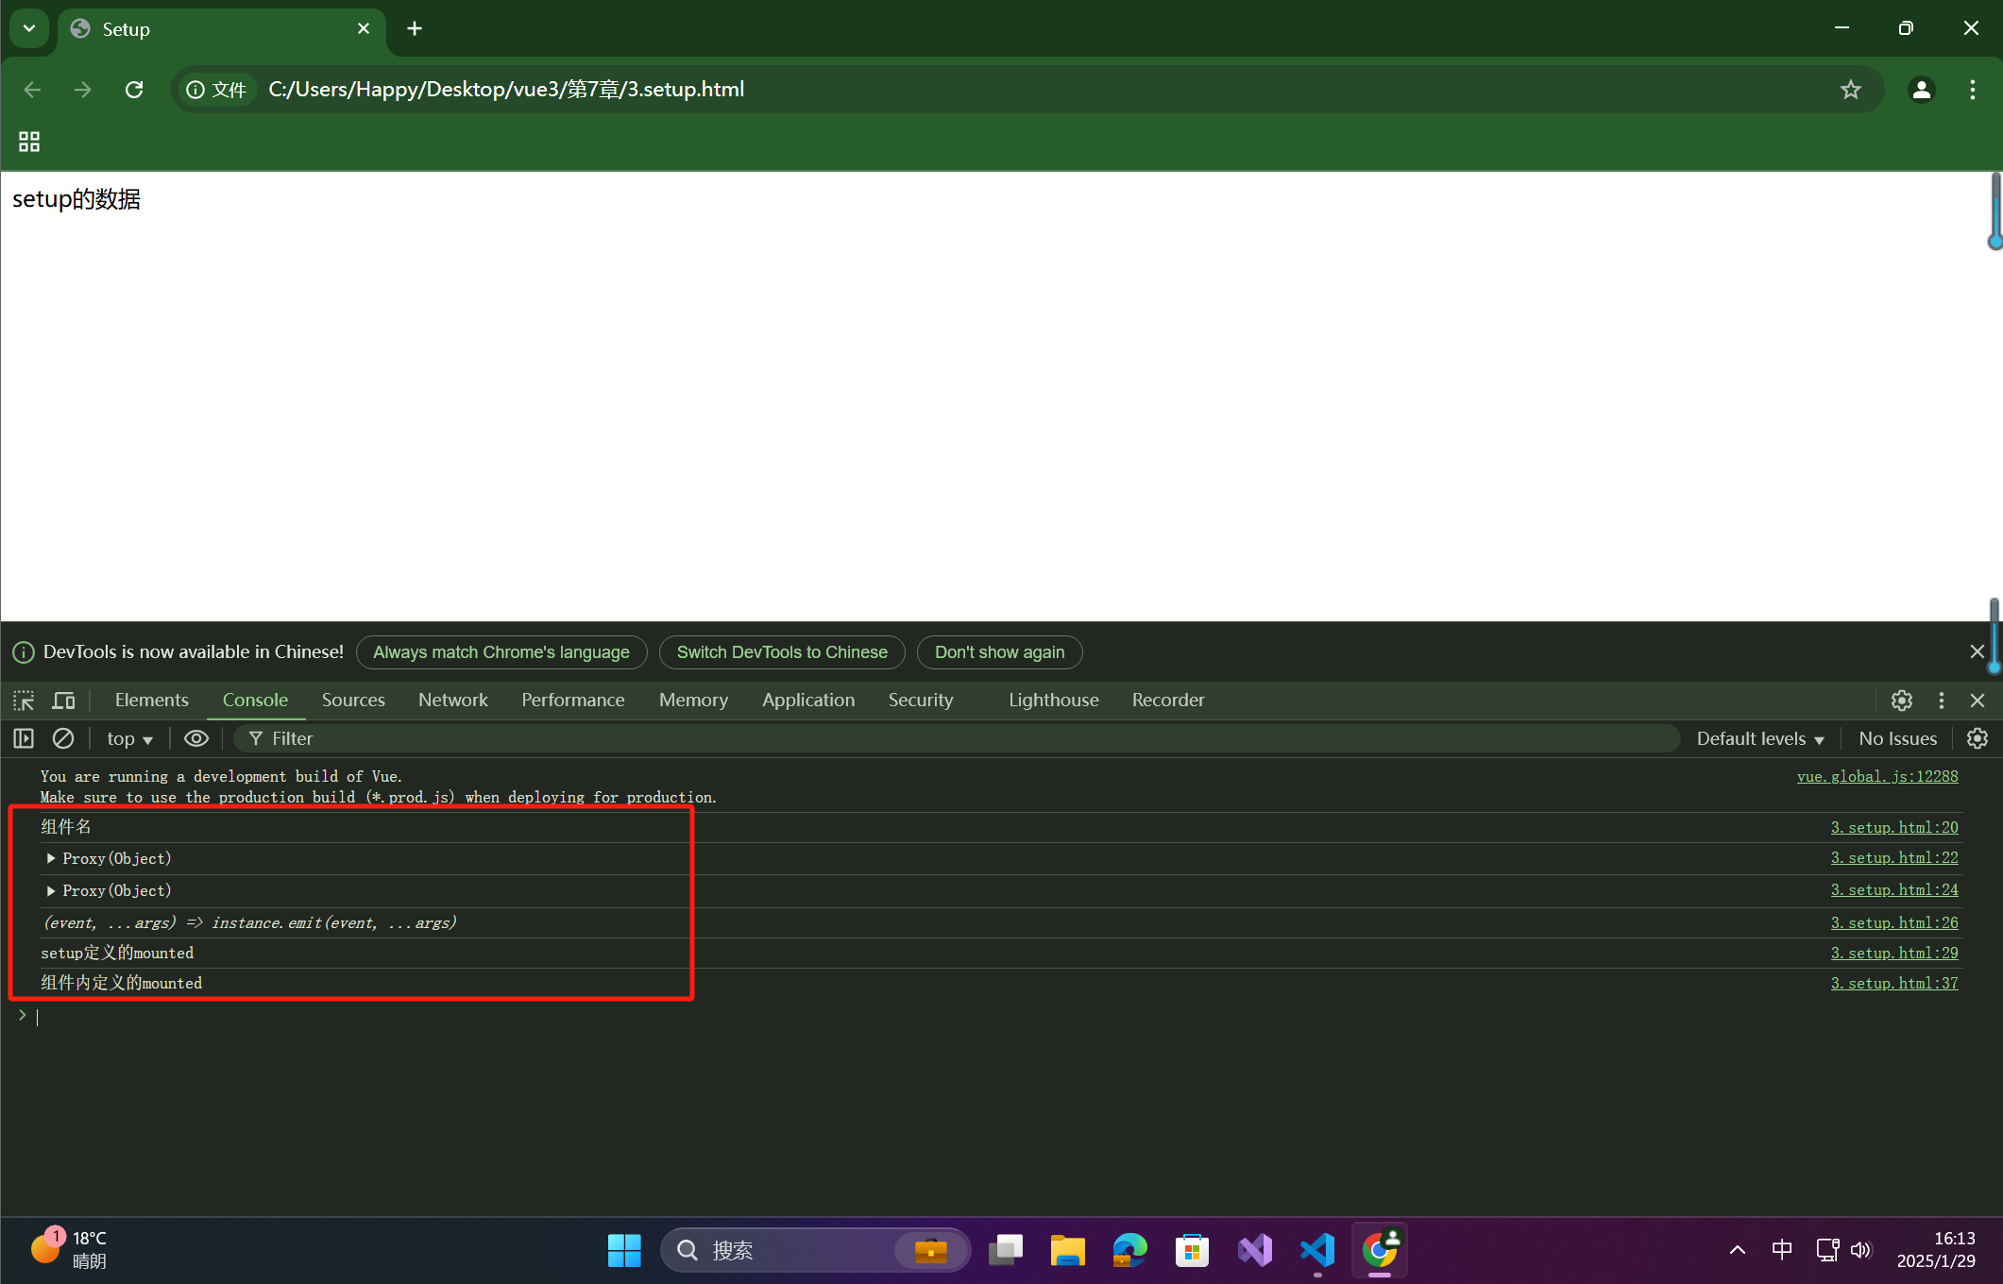Click the browser forward arrow
The height and width of the screenshot is (1284, 2003).
(83, 90)
